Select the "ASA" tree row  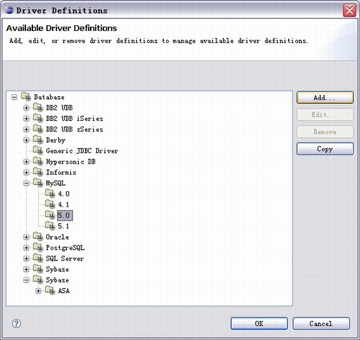64,291
